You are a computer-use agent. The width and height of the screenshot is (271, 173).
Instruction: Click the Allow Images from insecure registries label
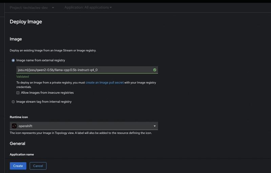pos(47,93)
